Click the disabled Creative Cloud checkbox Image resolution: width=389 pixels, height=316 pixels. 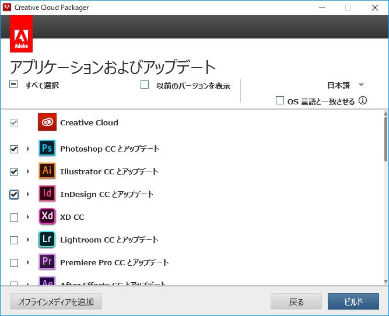tap(14, 123)
